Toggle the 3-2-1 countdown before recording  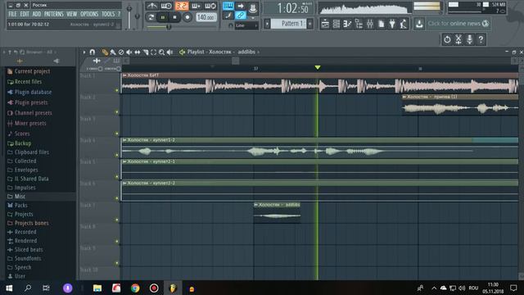(182, 6)
